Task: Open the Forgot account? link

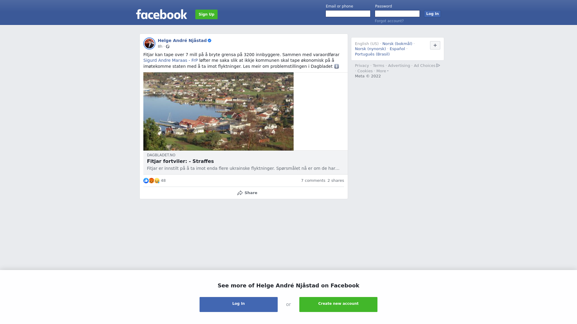Action: tap(389, 21)
